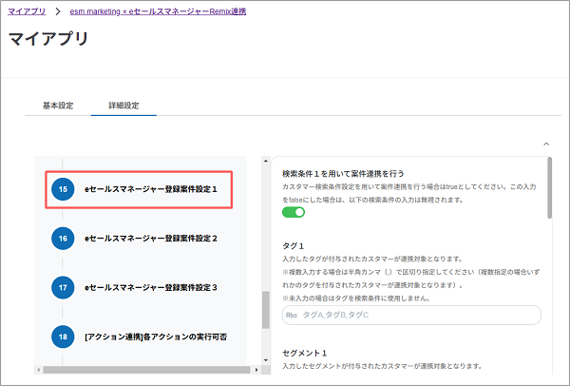Click the settings panel vertical scrollbar

pos(551,190)
